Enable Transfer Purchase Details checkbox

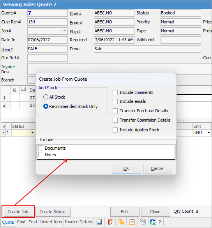[x=115, y=111]
